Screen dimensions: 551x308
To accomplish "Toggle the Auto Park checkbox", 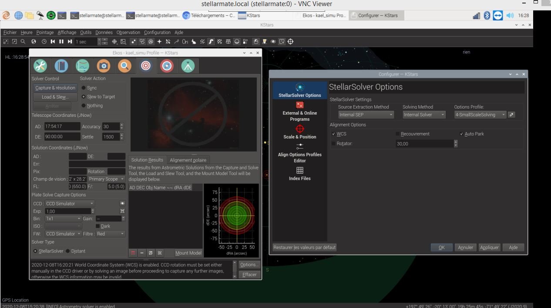I will (x=472, y=134).
